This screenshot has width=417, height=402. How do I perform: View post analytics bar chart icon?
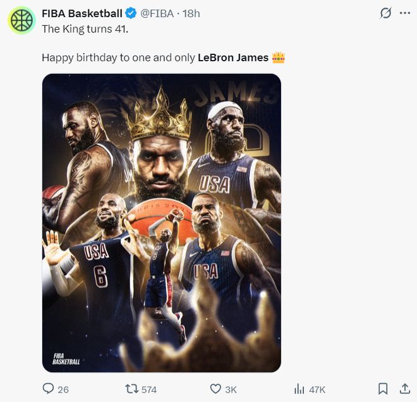click(x=299, y=389)
